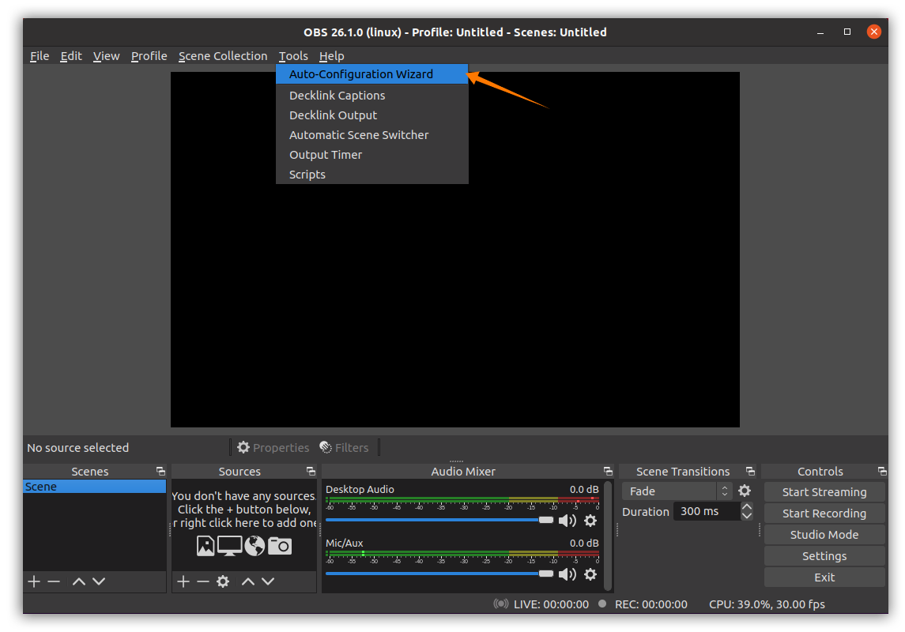Maximize the OBS window
This screenshot has height=632, width=905.
click(x=847, y=32)
